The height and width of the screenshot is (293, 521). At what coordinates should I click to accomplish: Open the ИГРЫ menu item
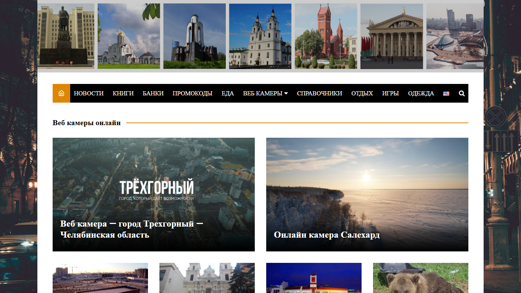391,93
